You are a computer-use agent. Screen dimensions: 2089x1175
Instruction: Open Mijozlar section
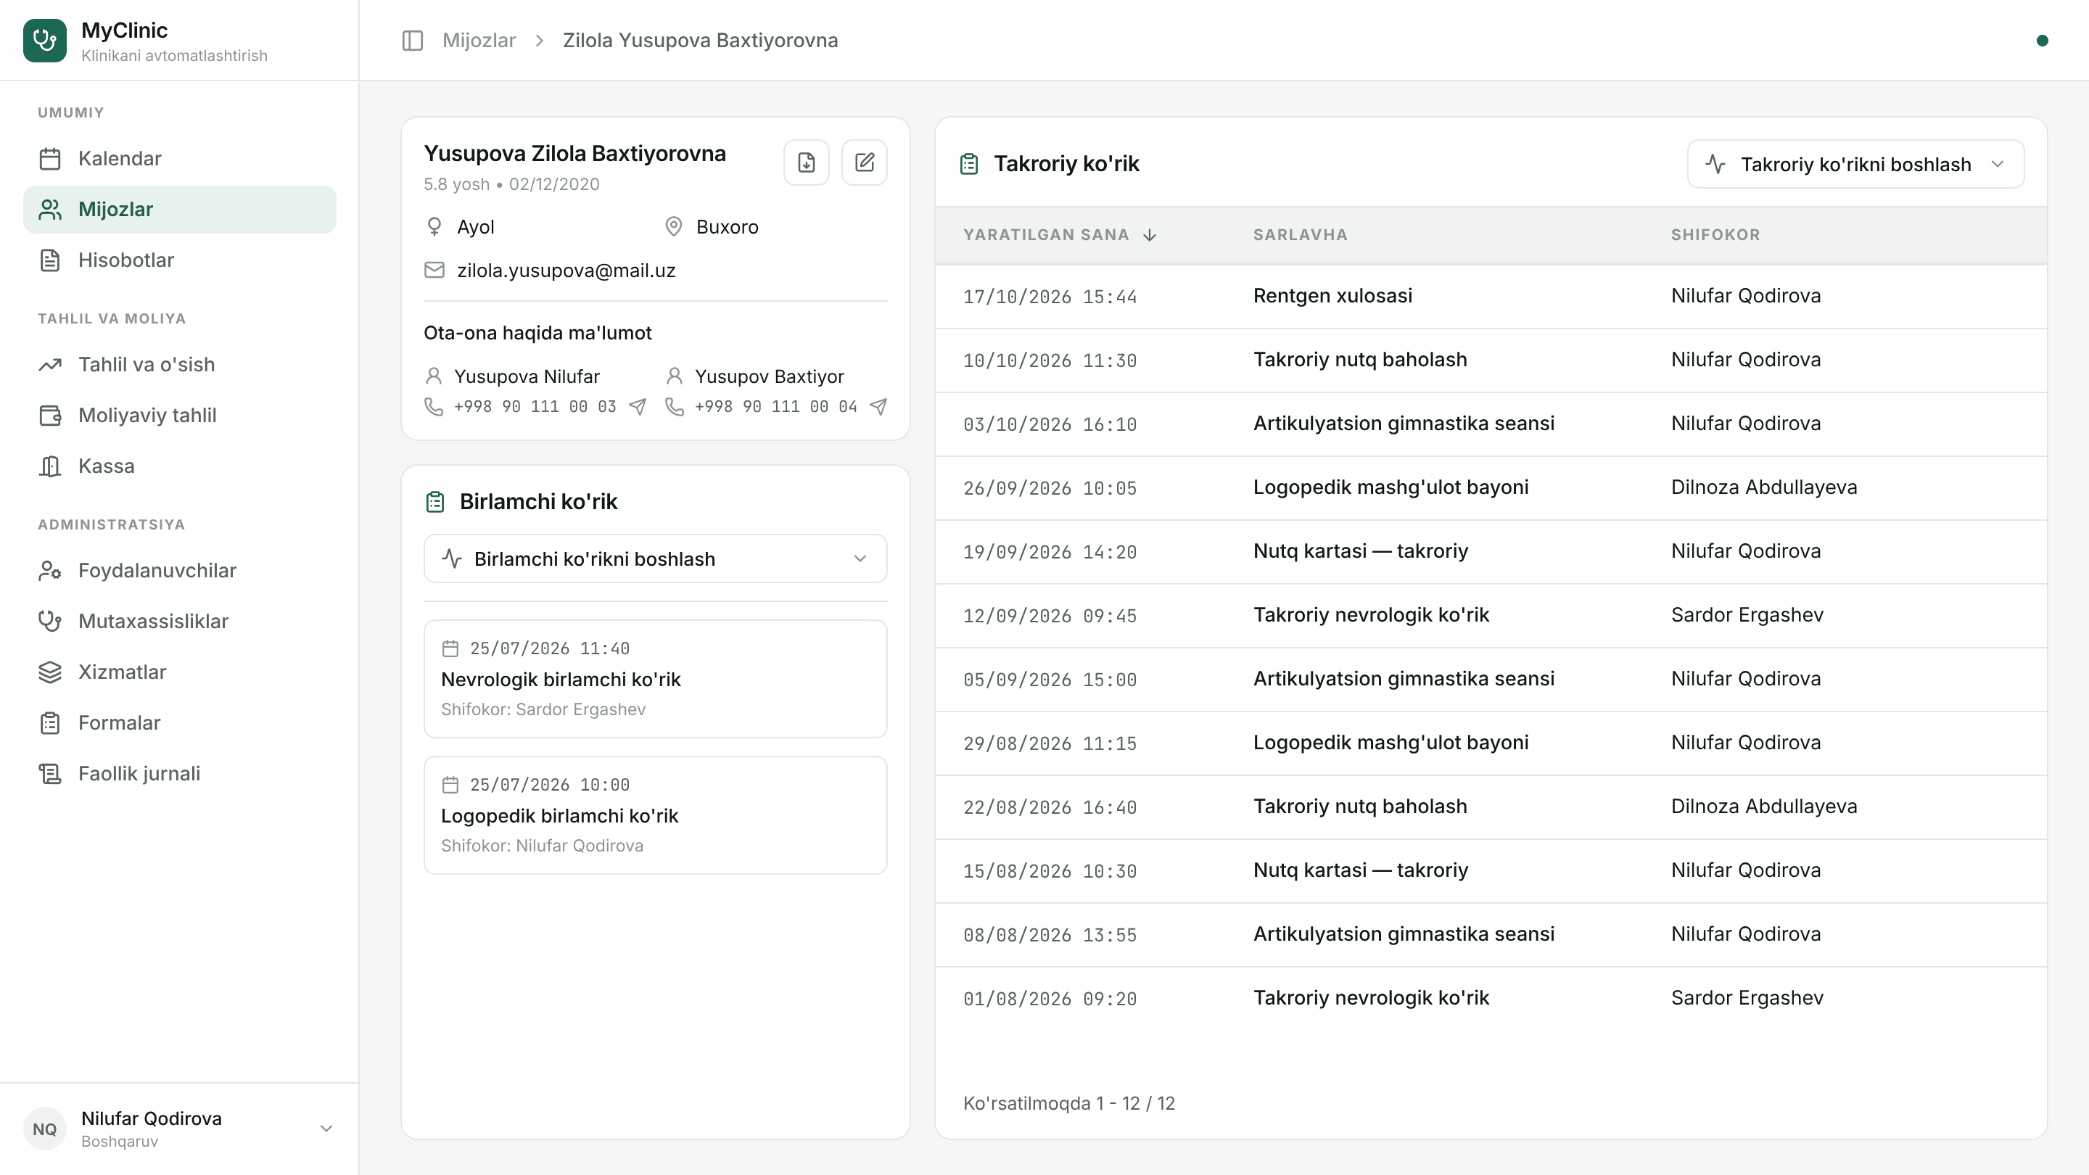click(x=179, y=209)
